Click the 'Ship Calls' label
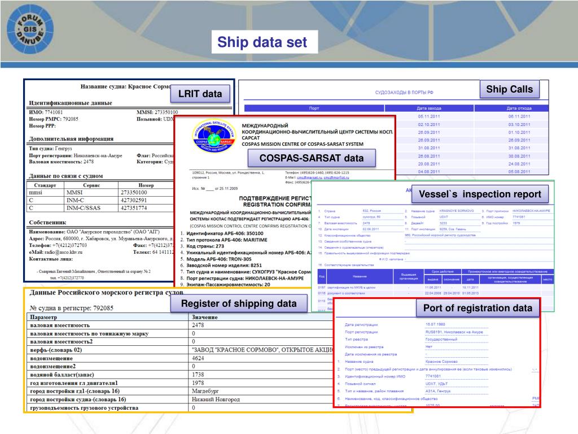 click(510, 89)
